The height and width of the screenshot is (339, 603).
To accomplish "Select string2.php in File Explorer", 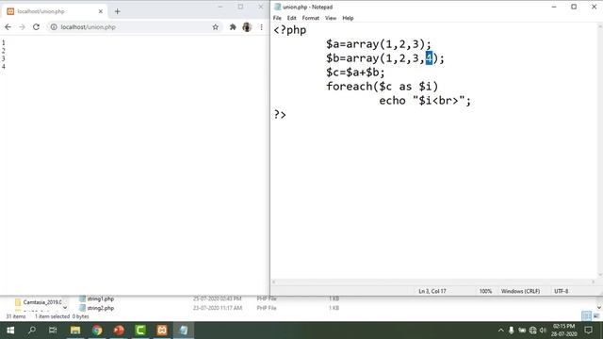I will 100,308.
